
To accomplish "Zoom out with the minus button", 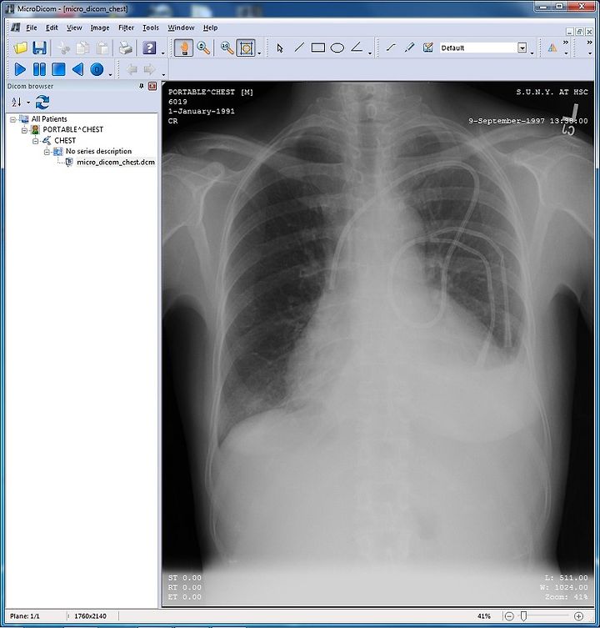I will point(508,616).
